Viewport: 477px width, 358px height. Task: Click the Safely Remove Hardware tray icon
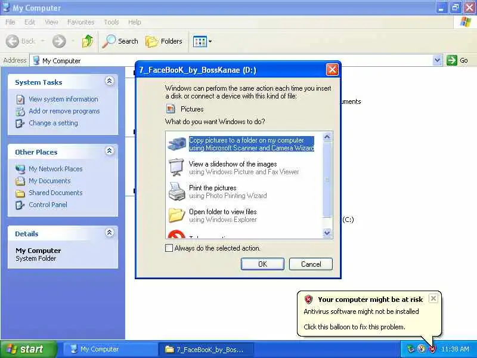411,349
